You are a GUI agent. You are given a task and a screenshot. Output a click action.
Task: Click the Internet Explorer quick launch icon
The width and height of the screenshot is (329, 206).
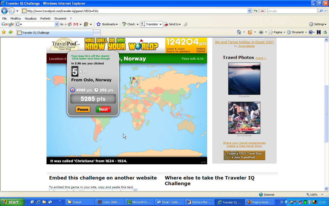[39, 202]
